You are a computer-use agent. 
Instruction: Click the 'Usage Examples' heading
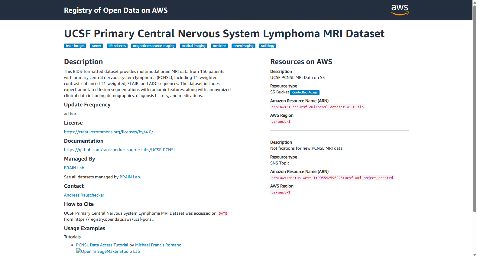click(x=85, y=228)
